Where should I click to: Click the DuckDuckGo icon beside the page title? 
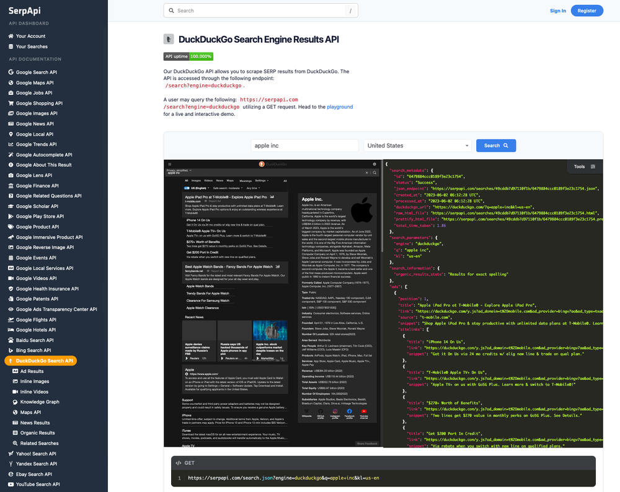(169, 39)
